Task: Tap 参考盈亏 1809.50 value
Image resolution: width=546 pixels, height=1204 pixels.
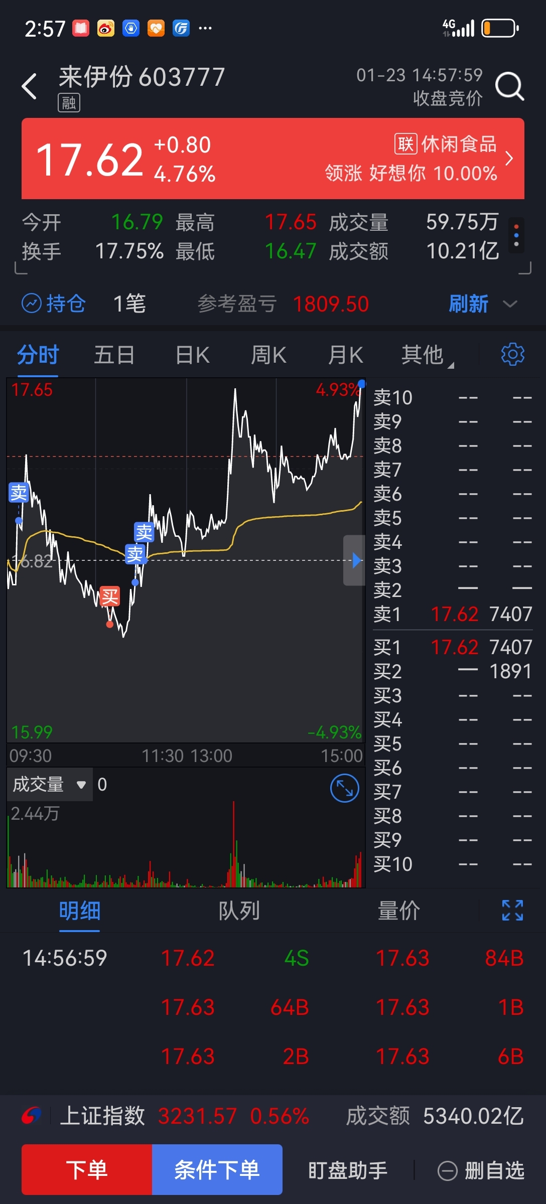Action: 284,304
